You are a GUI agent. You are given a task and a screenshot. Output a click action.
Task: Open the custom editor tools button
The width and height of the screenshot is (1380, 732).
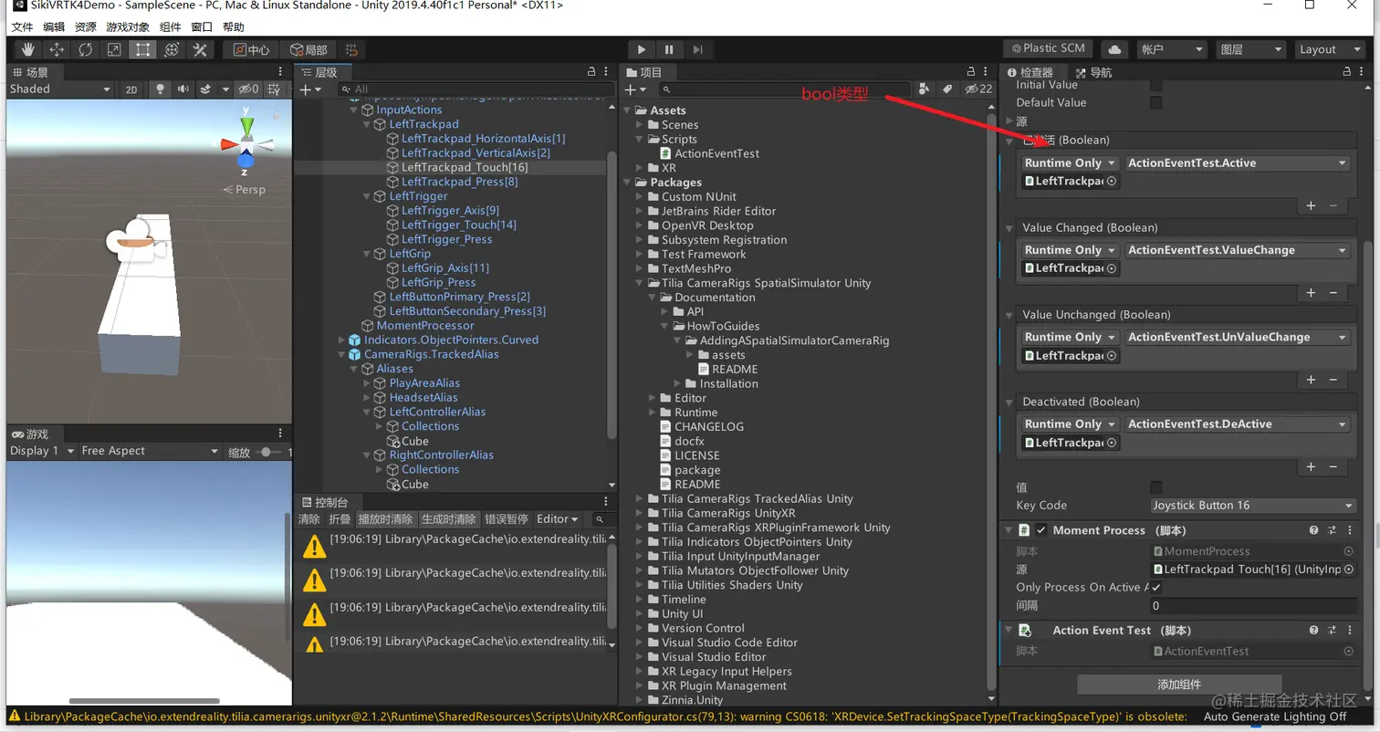pyautogui.click(x=199, y=49)
